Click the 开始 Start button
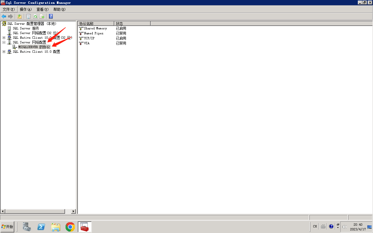 pyautogui.click(x=8, y=227)
